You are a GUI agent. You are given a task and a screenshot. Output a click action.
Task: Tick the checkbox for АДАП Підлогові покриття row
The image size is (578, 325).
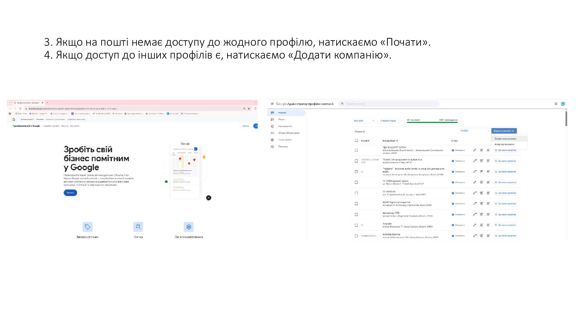(356, 204)
